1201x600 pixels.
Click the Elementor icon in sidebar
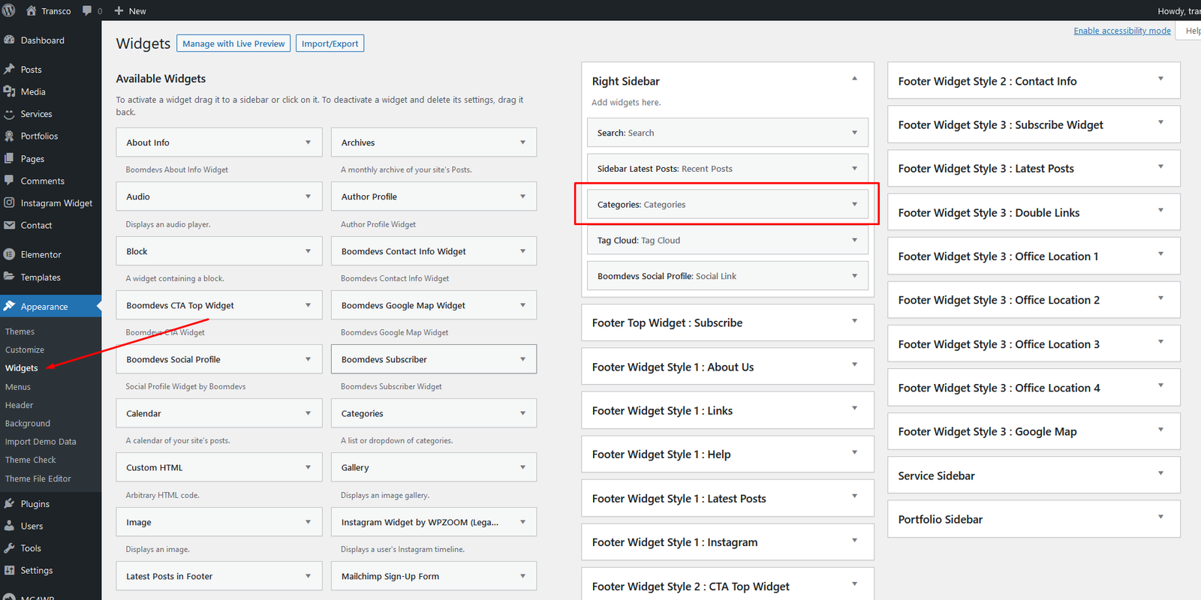(9, 255)
